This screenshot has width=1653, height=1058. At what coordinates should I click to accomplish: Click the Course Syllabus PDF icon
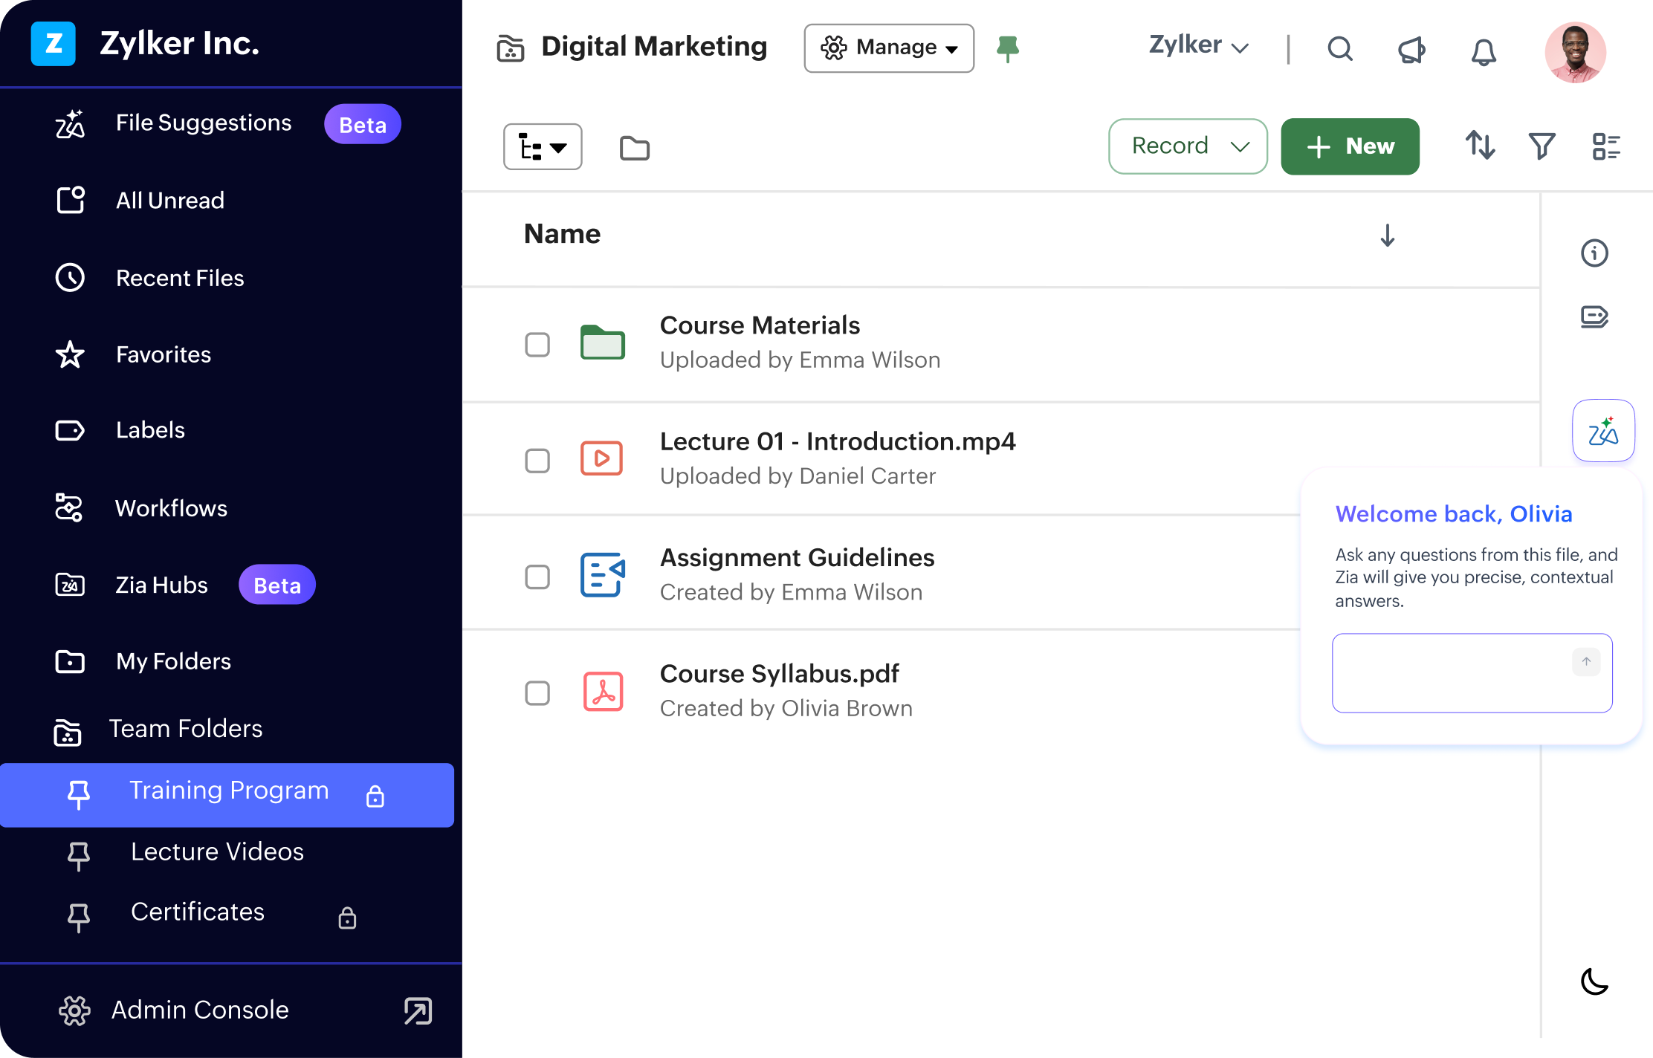pyautogui.click(x=603, y=692)
